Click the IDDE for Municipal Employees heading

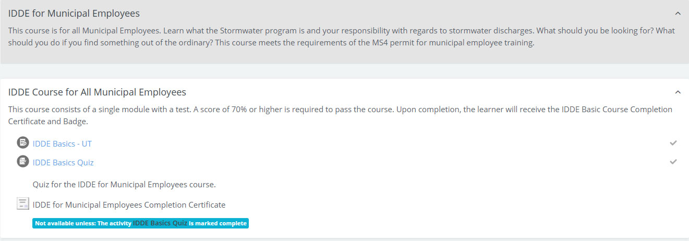pos(74,14)
